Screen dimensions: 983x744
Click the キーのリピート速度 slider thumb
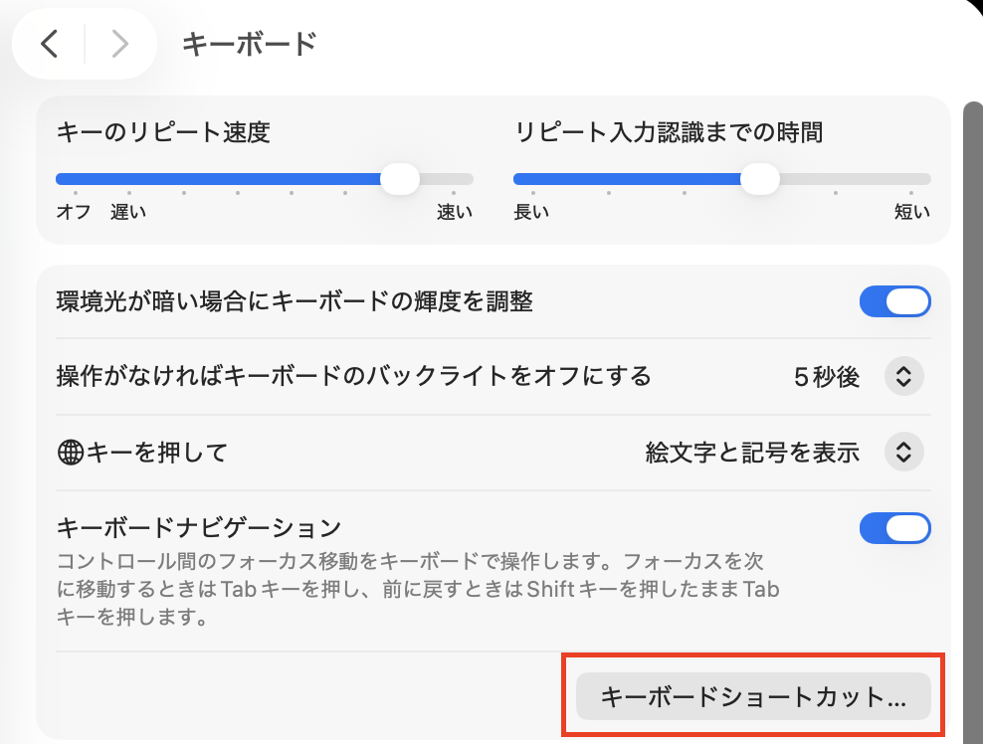[x=400, y=179]
